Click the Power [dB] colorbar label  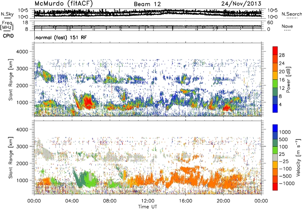click(x=288, y=80)
